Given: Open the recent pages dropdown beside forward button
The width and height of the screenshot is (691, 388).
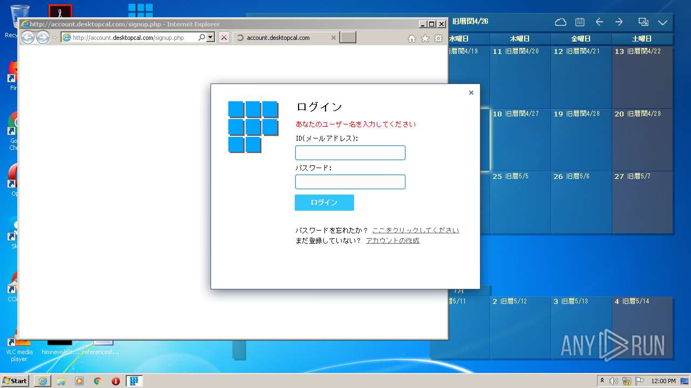Looking at the screenshot, I should pos(55,38).
